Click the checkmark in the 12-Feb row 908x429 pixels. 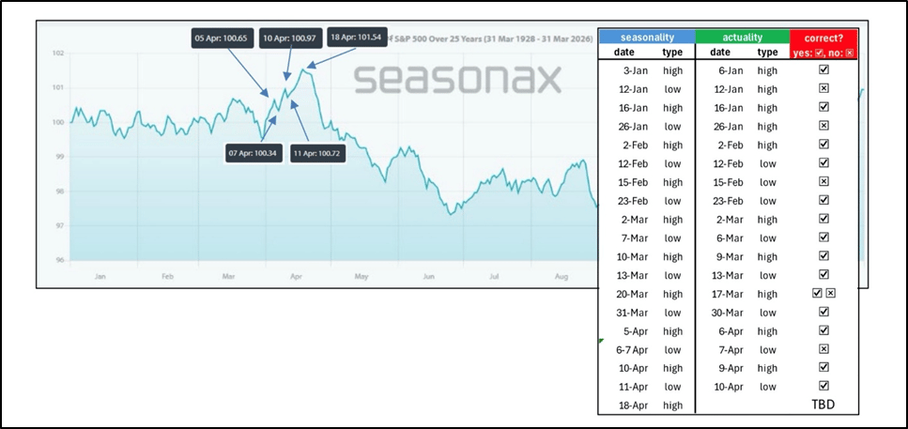tap(824, 163)
